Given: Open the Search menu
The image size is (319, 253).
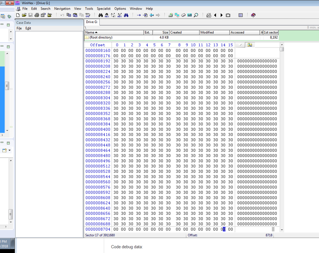Looking at the screenshot, I should click(45, 9).
